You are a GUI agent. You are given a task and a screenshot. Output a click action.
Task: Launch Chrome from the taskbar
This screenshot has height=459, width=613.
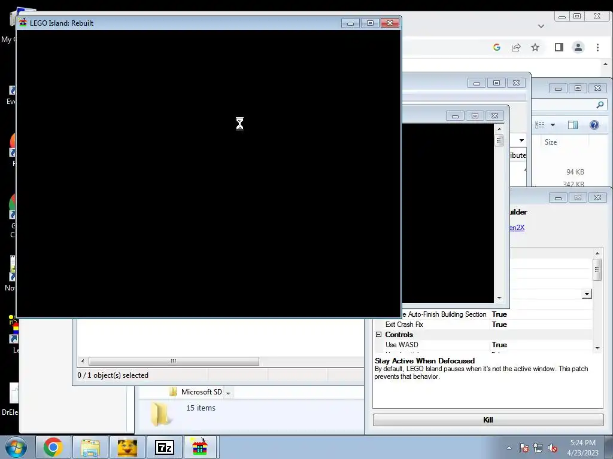53,447
